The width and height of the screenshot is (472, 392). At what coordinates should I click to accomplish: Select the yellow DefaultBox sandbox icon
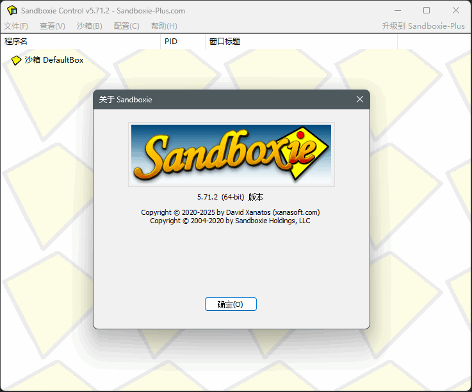(x=16, y=61)
